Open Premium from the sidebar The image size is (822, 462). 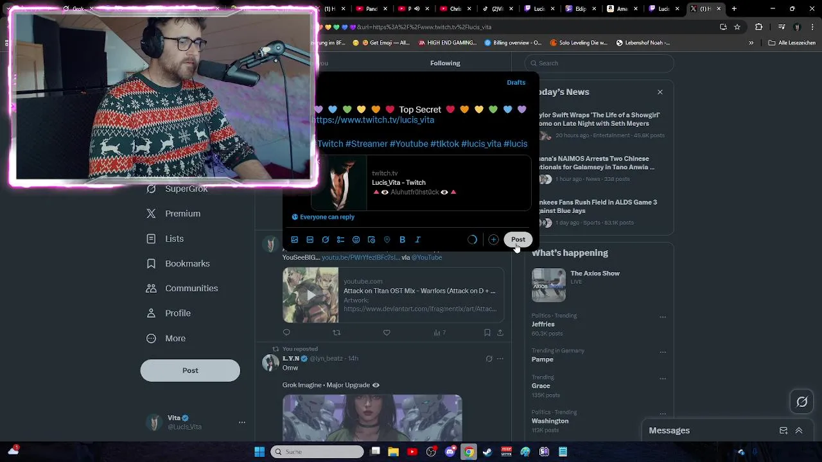tap(173, 214)
